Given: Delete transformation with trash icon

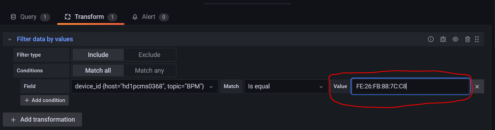Looking at the screenshot, I should 467,39.
